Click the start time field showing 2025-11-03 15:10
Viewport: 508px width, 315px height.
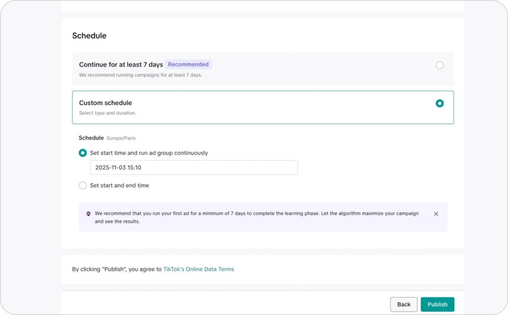point(193,168)
